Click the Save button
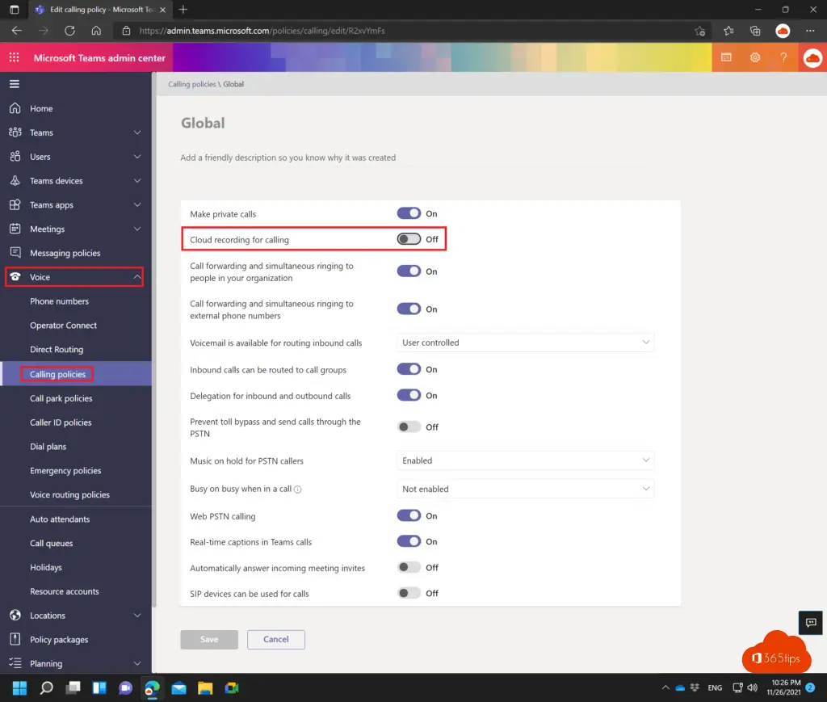 tap(209, 639)
